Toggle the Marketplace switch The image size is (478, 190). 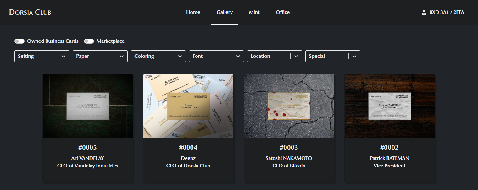pyautogui.click(x=89, y=41)
